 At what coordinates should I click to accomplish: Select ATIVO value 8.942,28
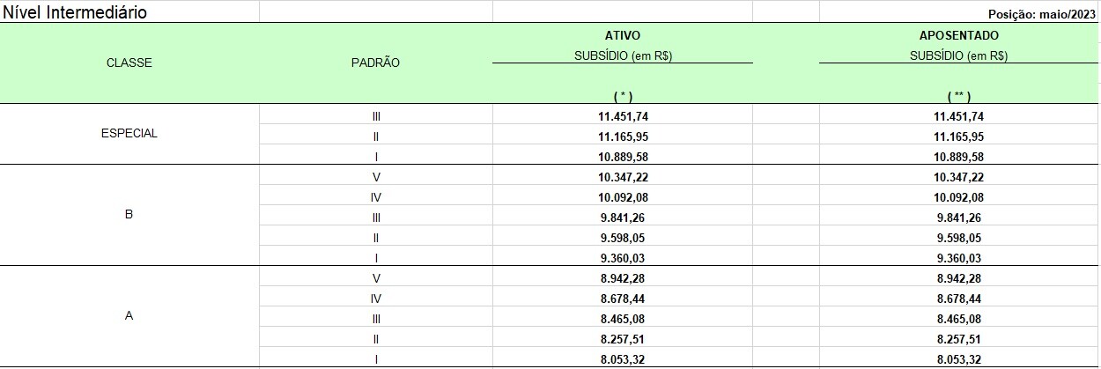point(623,277)
